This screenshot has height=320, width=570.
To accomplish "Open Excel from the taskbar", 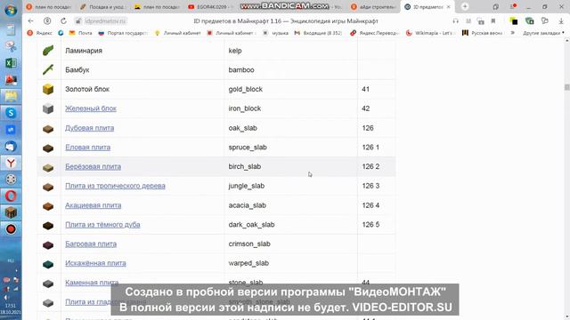I will pos(11,63).
